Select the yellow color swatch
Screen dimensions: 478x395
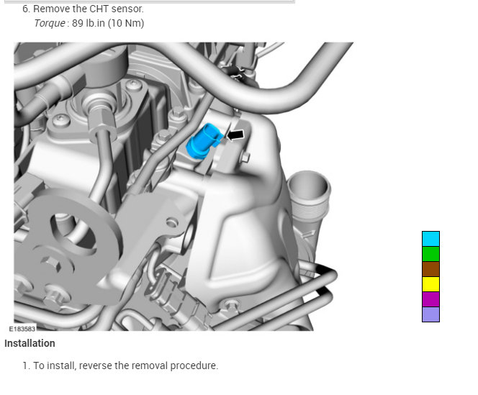point(430,284)
